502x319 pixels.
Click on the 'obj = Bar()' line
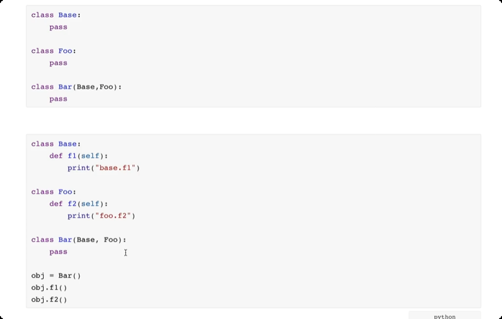[x=56, y=276]
